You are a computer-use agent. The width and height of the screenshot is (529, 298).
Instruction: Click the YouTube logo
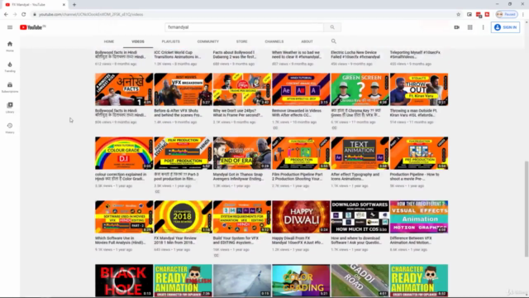pyautogui.click(x=32, y=27)
